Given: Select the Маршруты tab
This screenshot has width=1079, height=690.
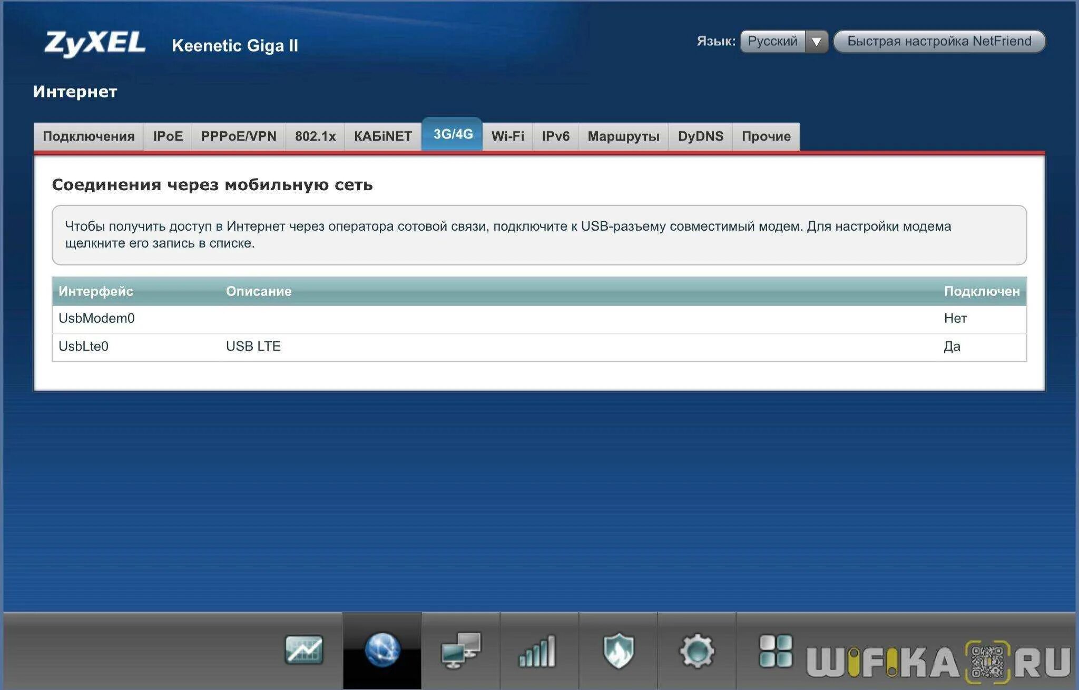Looking at the screenshot, I should [x=623, y=136].
